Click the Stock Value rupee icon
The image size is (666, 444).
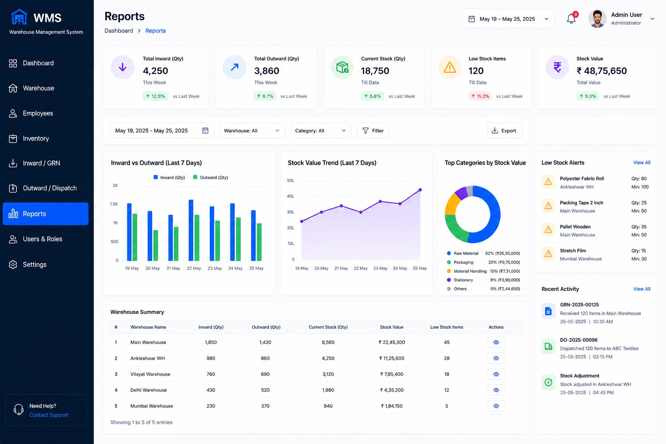(x=557, y=67)
